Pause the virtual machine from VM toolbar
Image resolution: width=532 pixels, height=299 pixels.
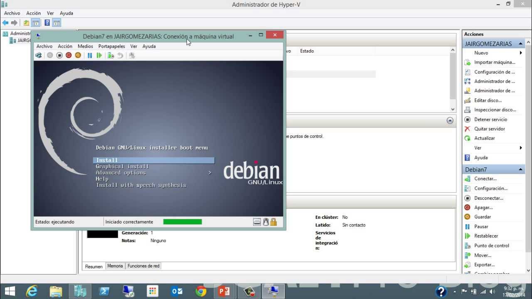click(90, 55)
